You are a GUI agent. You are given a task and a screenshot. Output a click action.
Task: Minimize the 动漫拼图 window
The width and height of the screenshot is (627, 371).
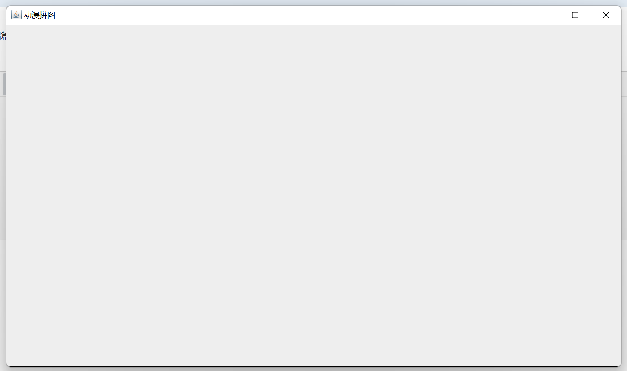click(x=545, y=15)
